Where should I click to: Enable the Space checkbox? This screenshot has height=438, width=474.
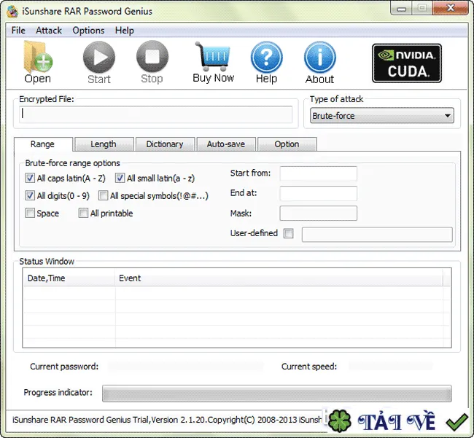(30, 213)
